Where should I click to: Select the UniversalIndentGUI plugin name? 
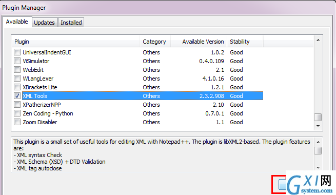[47, 52]
